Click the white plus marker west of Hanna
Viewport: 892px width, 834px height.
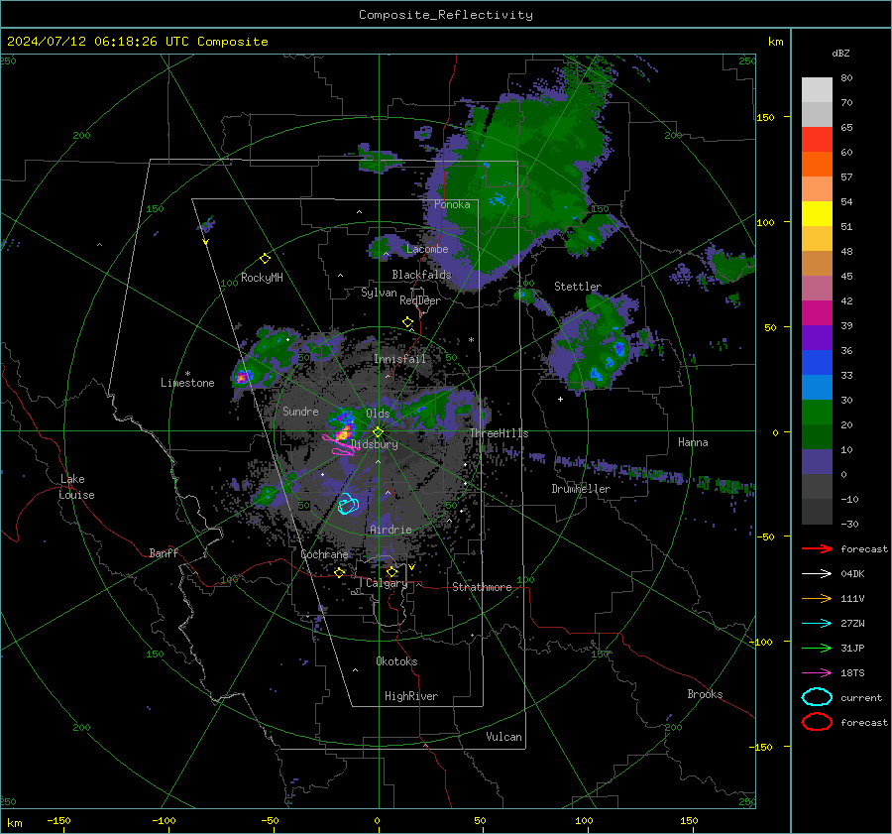pos(560,399)
